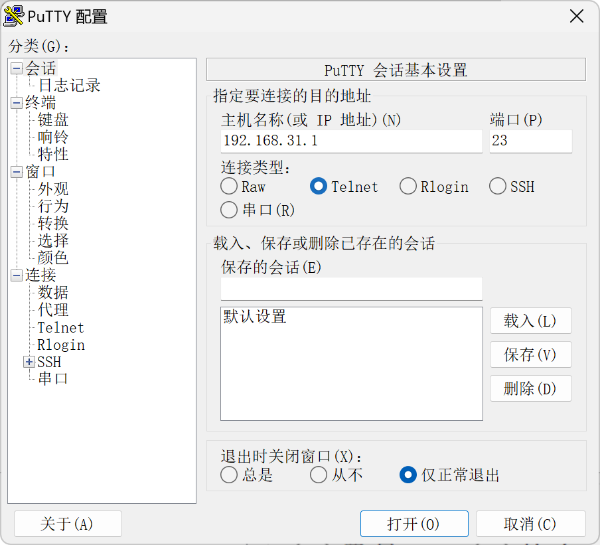Open 日志记录 settings in tree

point(69,86)
